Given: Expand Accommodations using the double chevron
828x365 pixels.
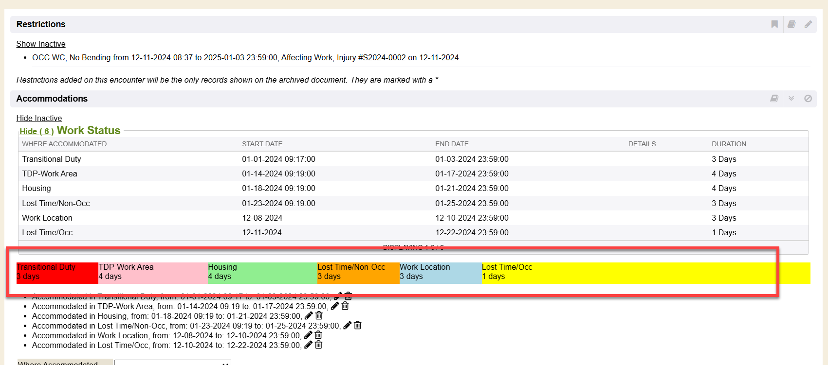Looking at the screenshot, I should pos(791,99).
